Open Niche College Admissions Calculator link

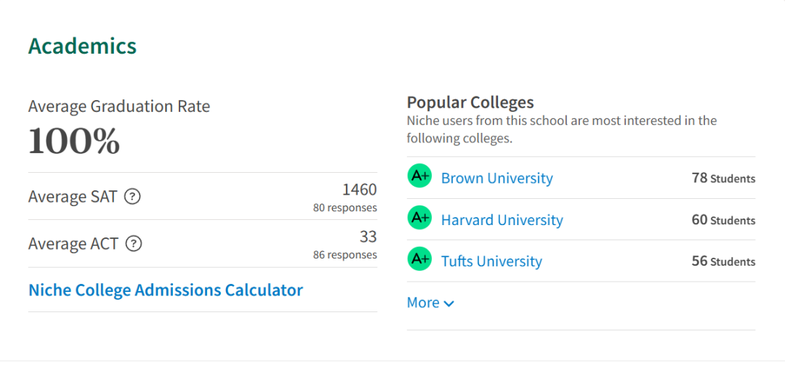(x=166, y=290)
